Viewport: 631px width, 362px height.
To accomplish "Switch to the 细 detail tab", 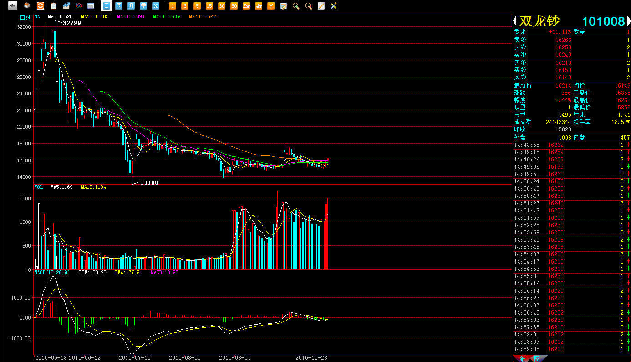I will pyautogui.click(x=523, y=359).
